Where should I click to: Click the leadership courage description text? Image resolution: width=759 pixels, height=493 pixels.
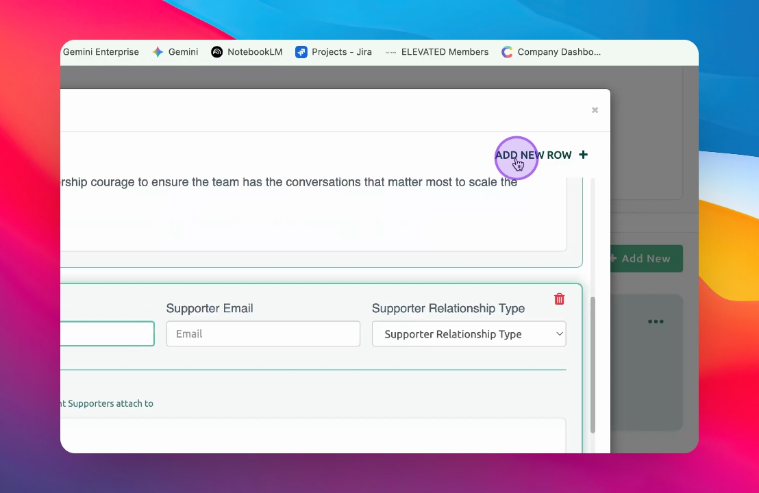coord(289,182)
